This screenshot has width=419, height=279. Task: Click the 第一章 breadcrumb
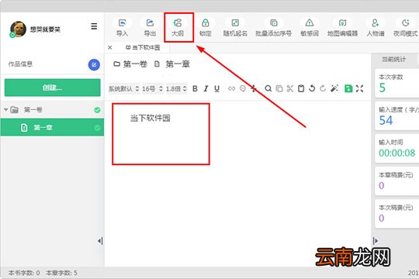[172, 64]
